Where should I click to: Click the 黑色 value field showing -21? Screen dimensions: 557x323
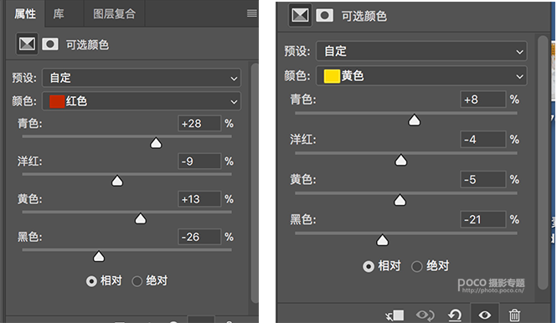[x=483, y=220]
